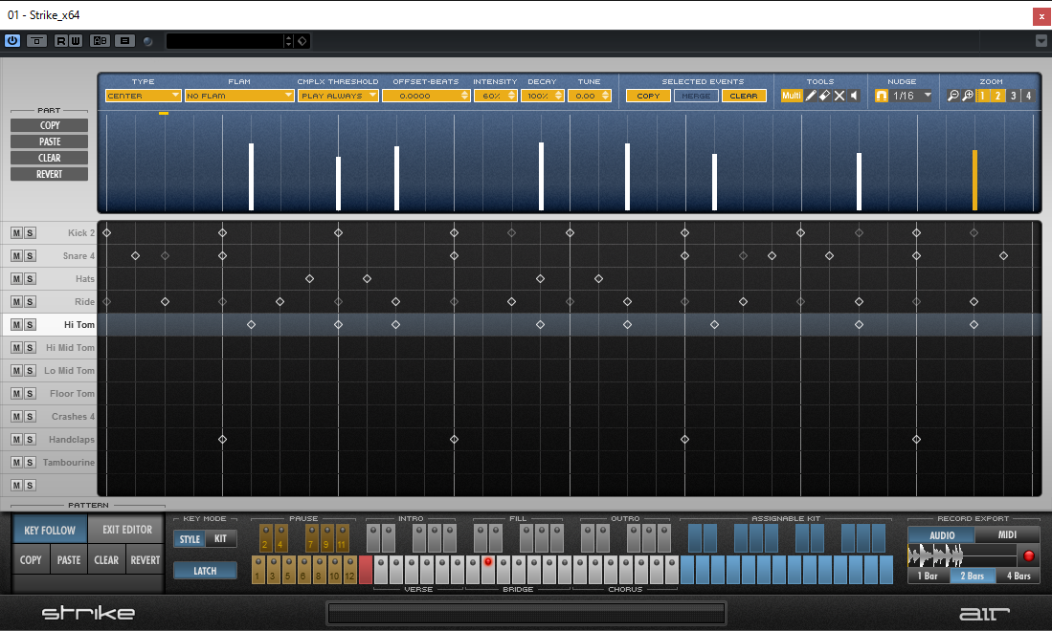Viewport: 1052px width, 631px height.
Task: Select the pencil draw tool
Action: 811,96
